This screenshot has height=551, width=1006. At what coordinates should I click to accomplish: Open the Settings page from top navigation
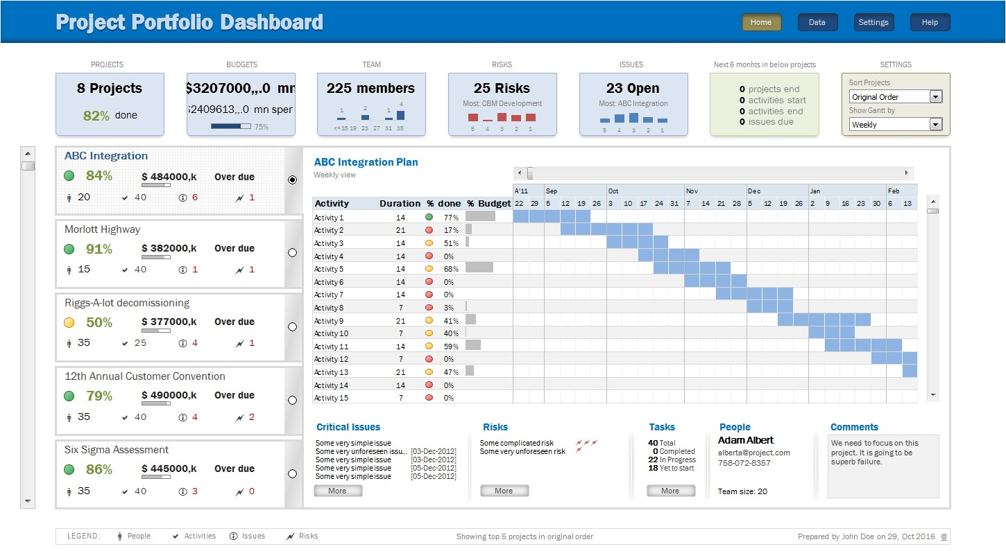tap(873, 21)
